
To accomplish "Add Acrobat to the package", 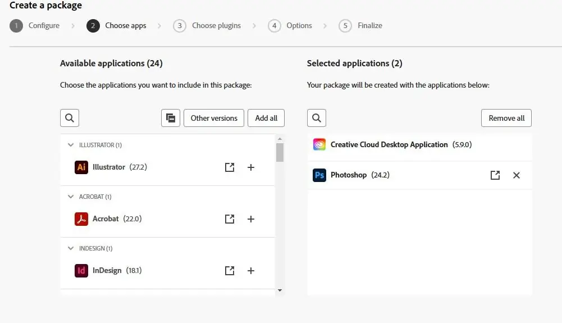I will click(251, 219).
